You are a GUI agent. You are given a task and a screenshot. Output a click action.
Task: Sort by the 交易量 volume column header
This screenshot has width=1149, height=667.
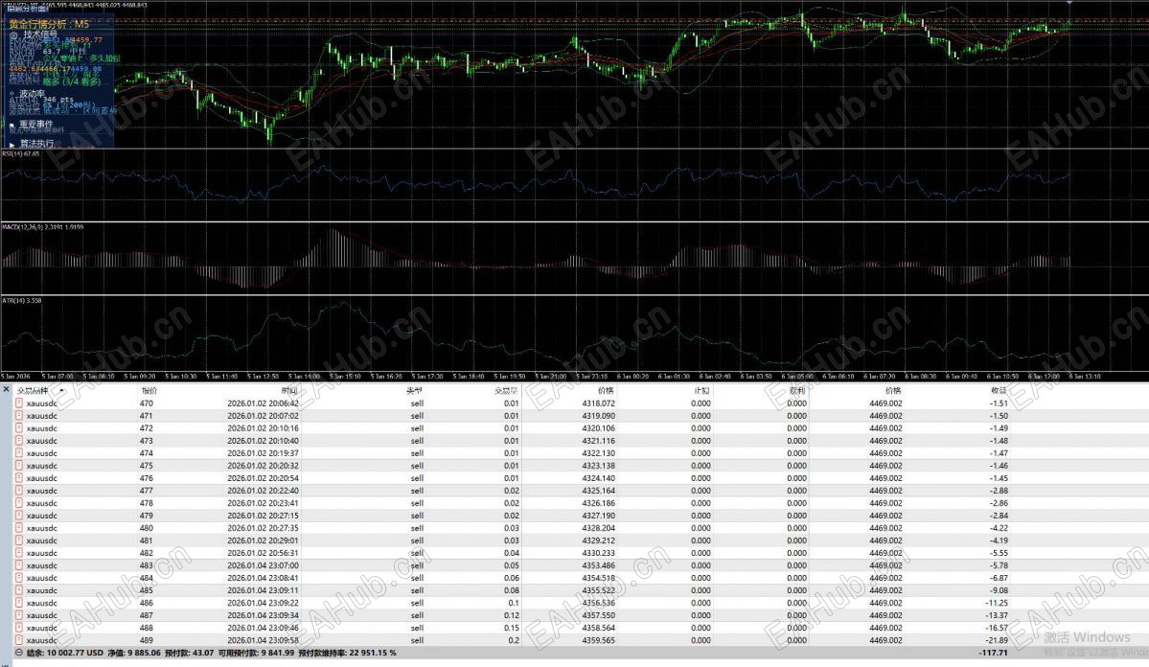(506, 391)
